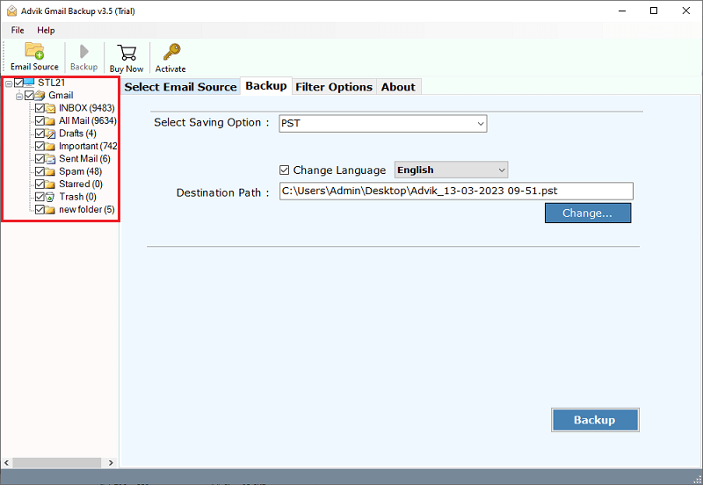
Task: Uncheck the new folder (5) checkbox
Action: (x=40, y=210)
